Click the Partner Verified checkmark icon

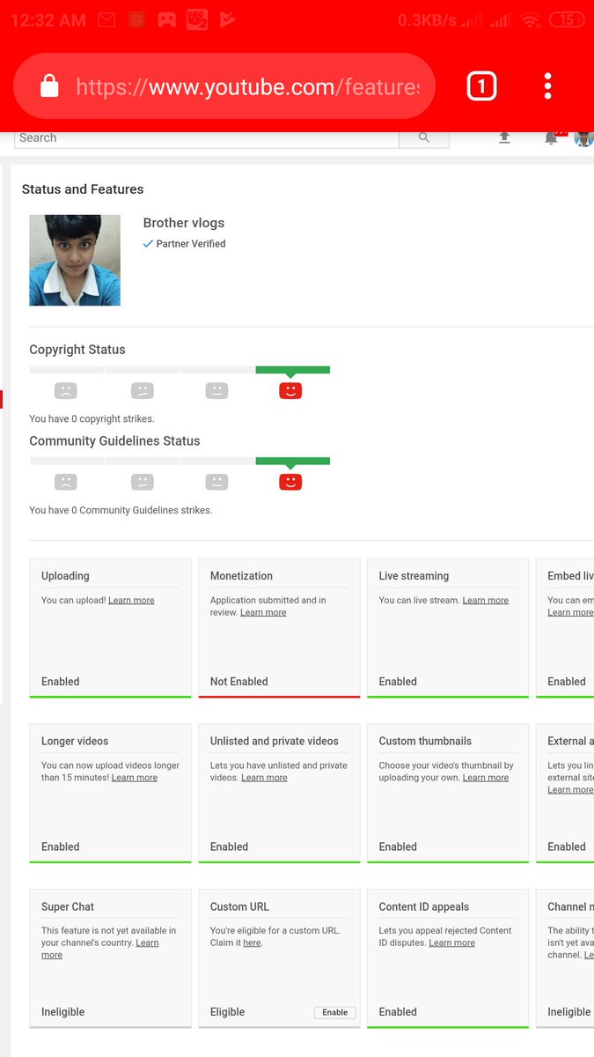(148, 244)
